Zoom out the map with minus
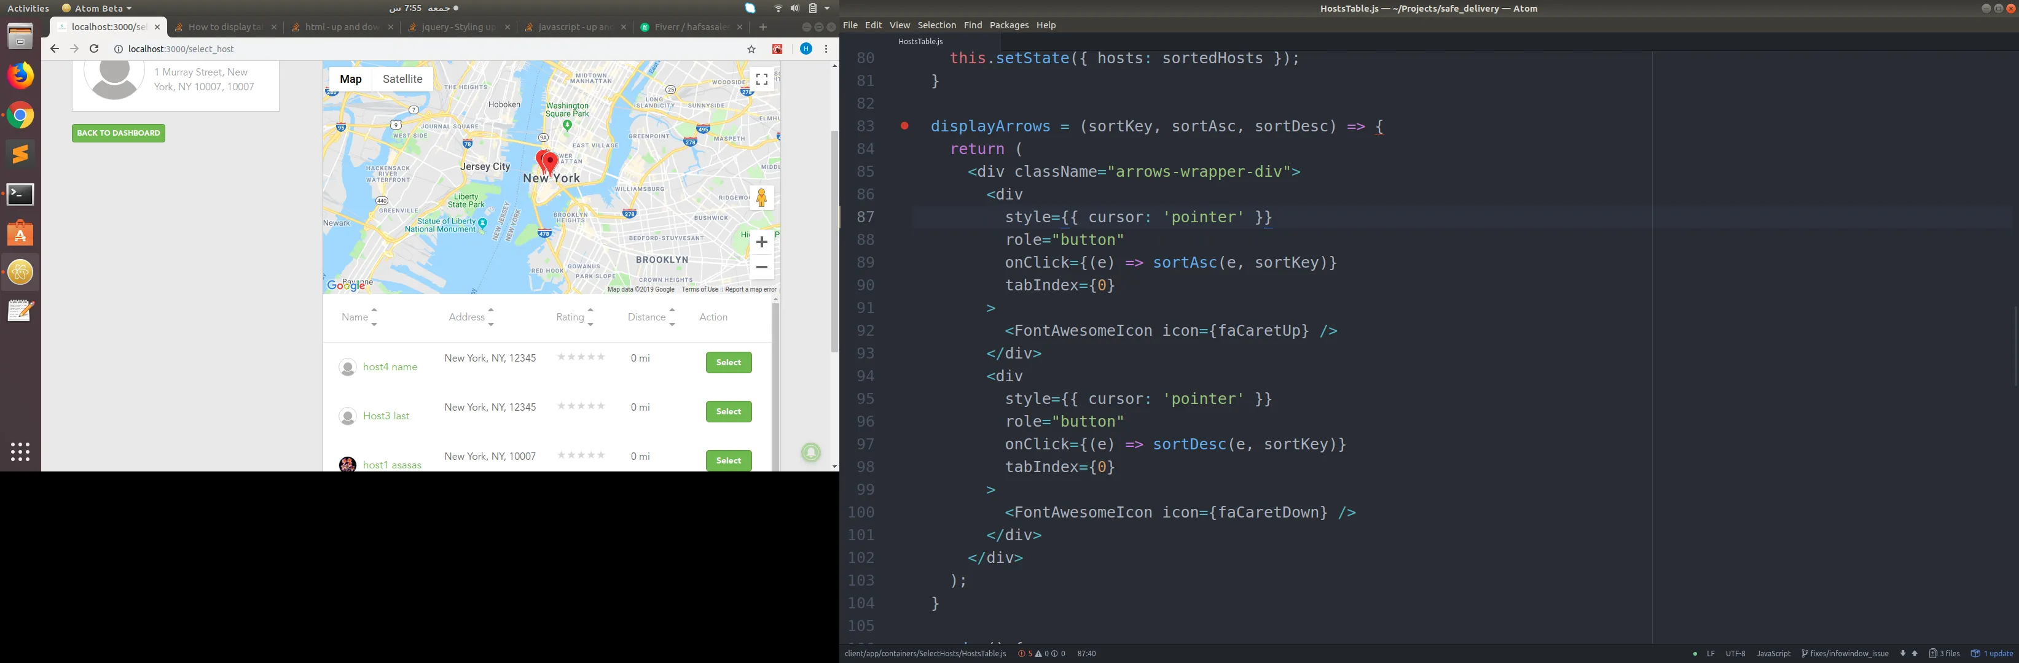 click(761, 267)
